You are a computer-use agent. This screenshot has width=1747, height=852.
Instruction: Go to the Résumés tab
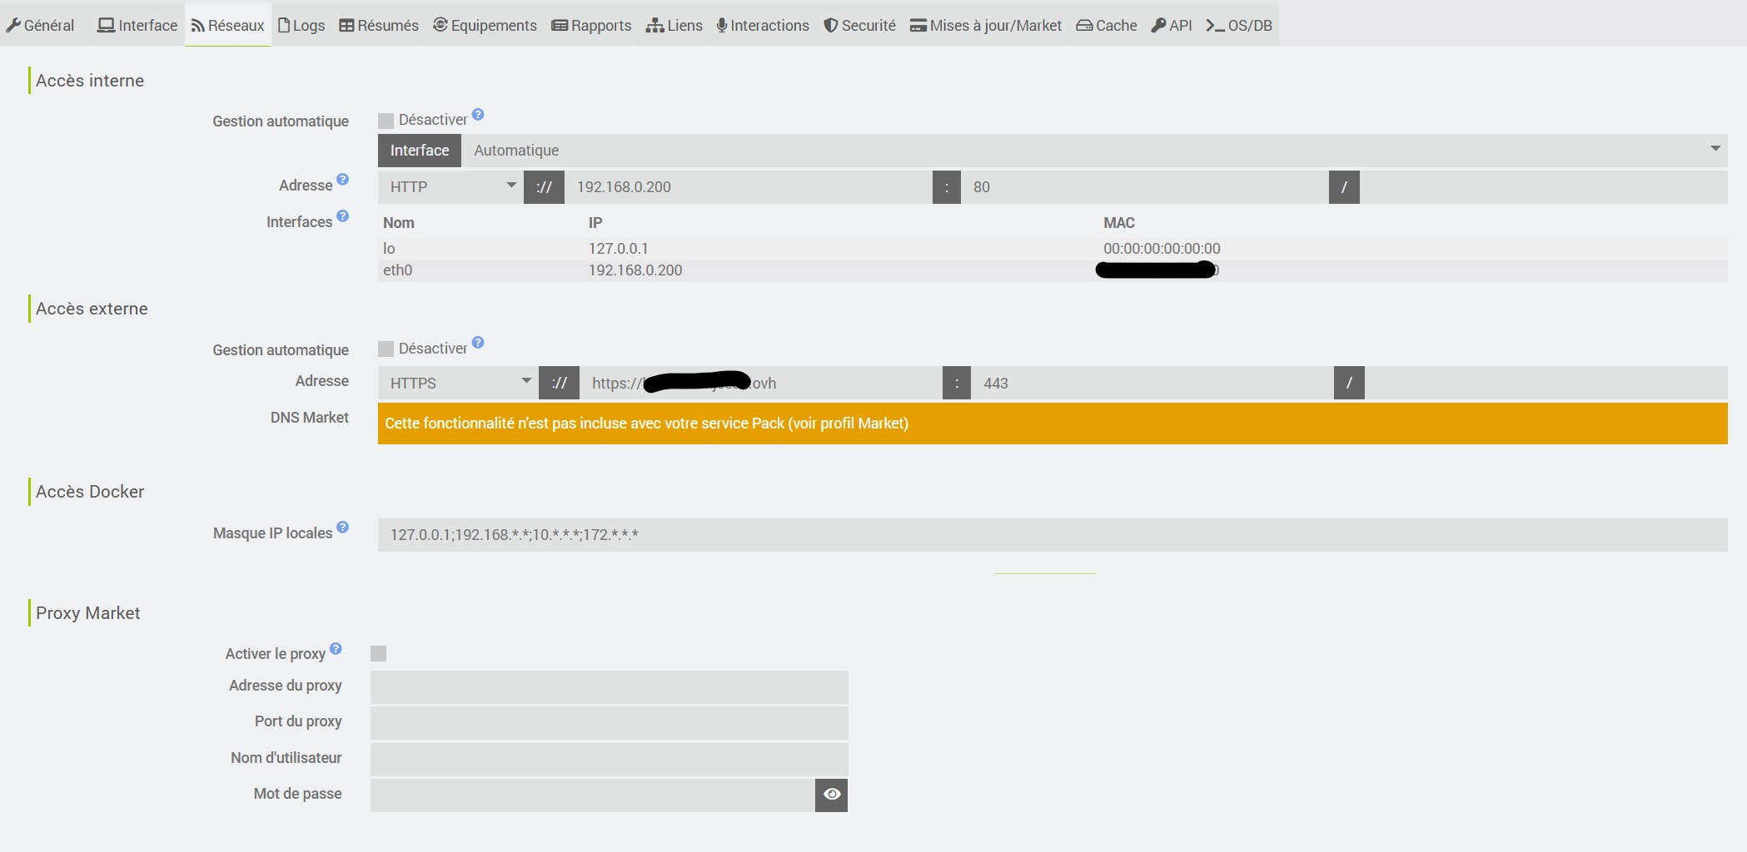(379, 25)
